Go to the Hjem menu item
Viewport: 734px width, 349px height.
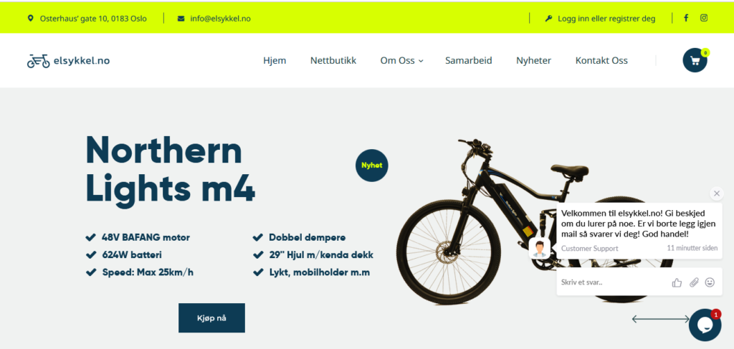(275, 61)
